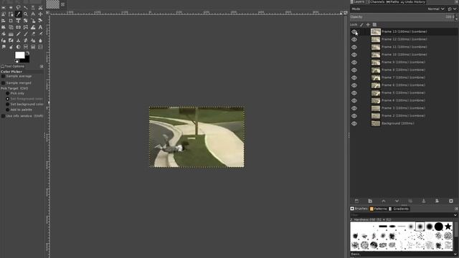Switch to the Channels tab
459x258 pixels.
point(375,1)
